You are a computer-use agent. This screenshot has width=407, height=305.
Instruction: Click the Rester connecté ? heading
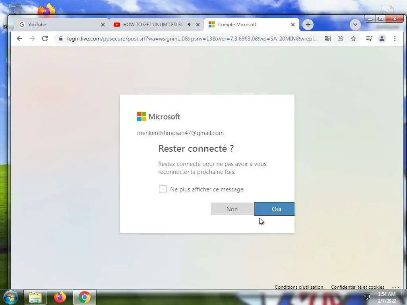pos(196,149)
